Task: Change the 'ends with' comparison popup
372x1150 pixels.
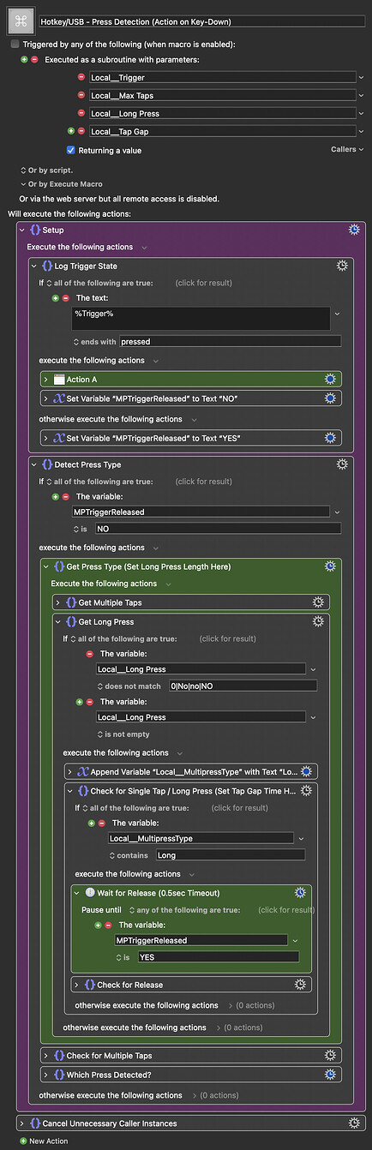Action: click(96, 341)
